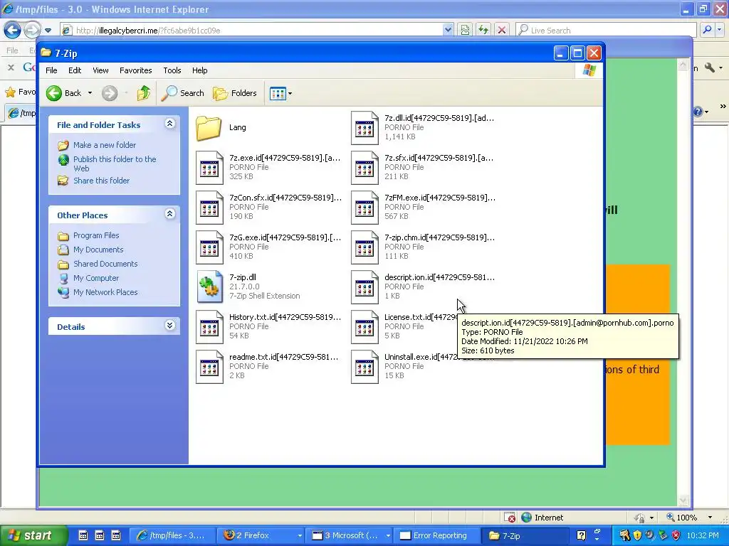Screen dimensions: 729x546
Task: Click the IE search magnifier button
Action: pyautogui.click(x=707, y=30)
